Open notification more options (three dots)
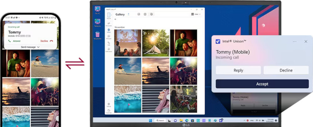 click(295, 42)
